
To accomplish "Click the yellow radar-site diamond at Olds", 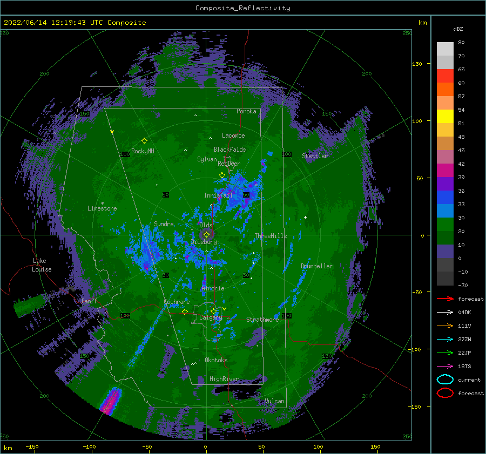I will 206,235.
